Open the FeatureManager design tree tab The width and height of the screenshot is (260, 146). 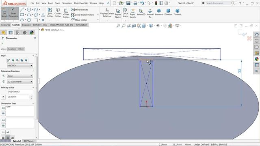[4, 32]
